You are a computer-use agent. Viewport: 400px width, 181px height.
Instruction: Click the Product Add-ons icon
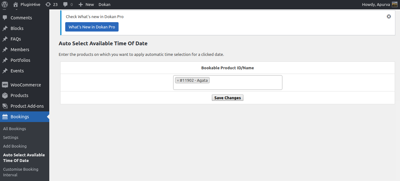[x=5, y=106]
